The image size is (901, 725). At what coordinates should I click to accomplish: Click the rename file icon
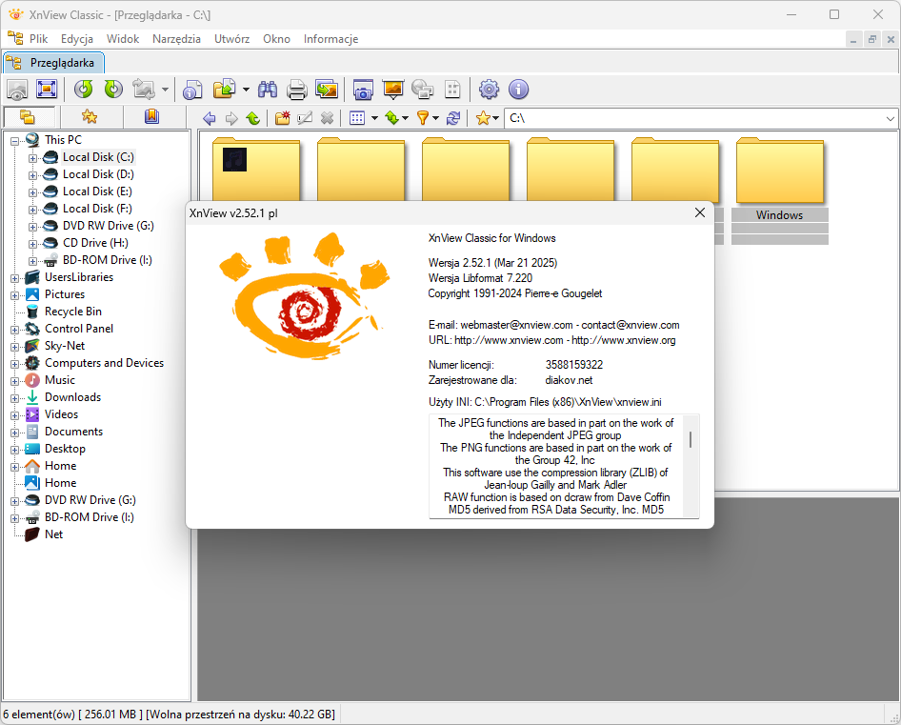coord(305,118)
